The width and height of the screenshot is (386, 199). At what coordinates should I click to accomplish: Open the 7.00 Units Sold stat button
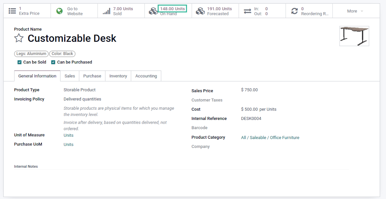pos(121,11)
